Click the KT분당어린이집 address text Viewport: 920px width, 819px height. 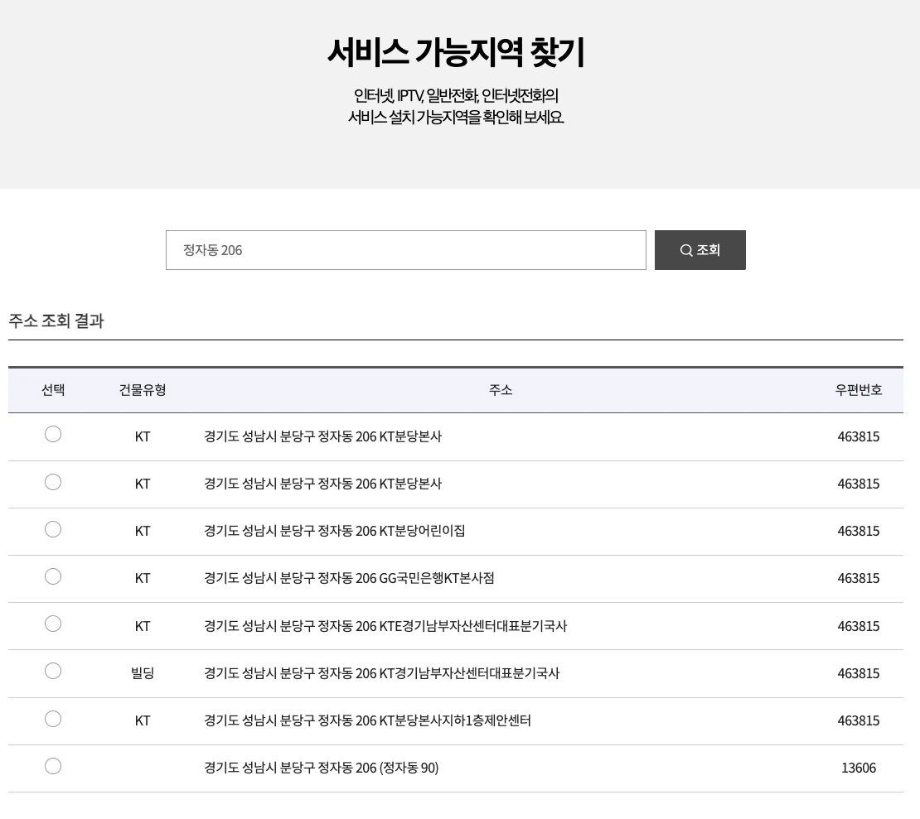coord(334,531)
